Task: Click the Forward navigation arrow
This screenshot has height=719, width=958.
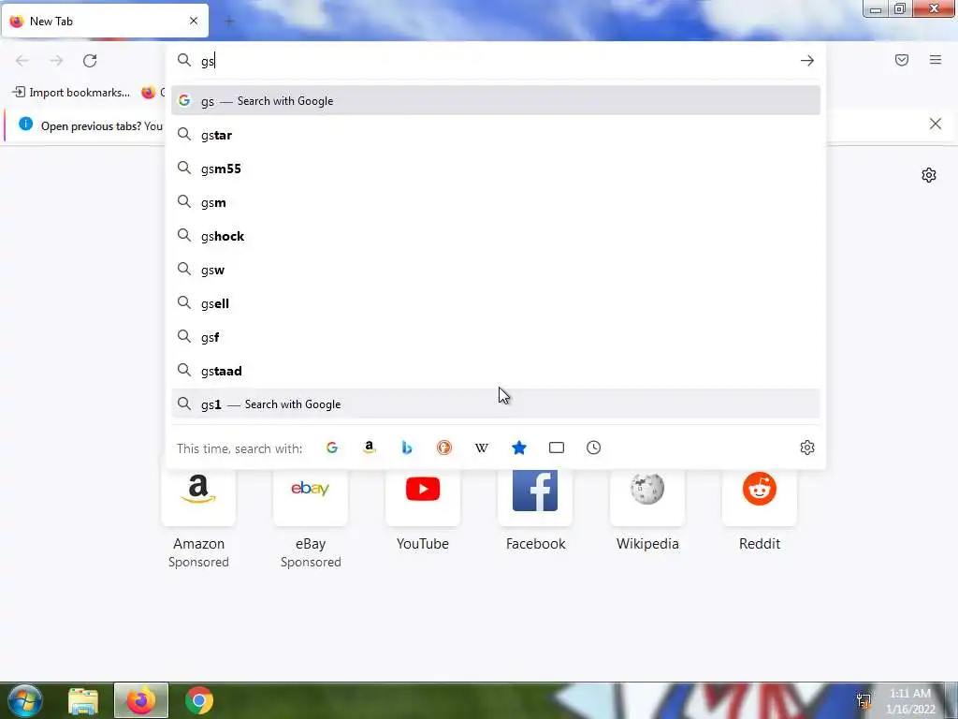Action: 56,61
